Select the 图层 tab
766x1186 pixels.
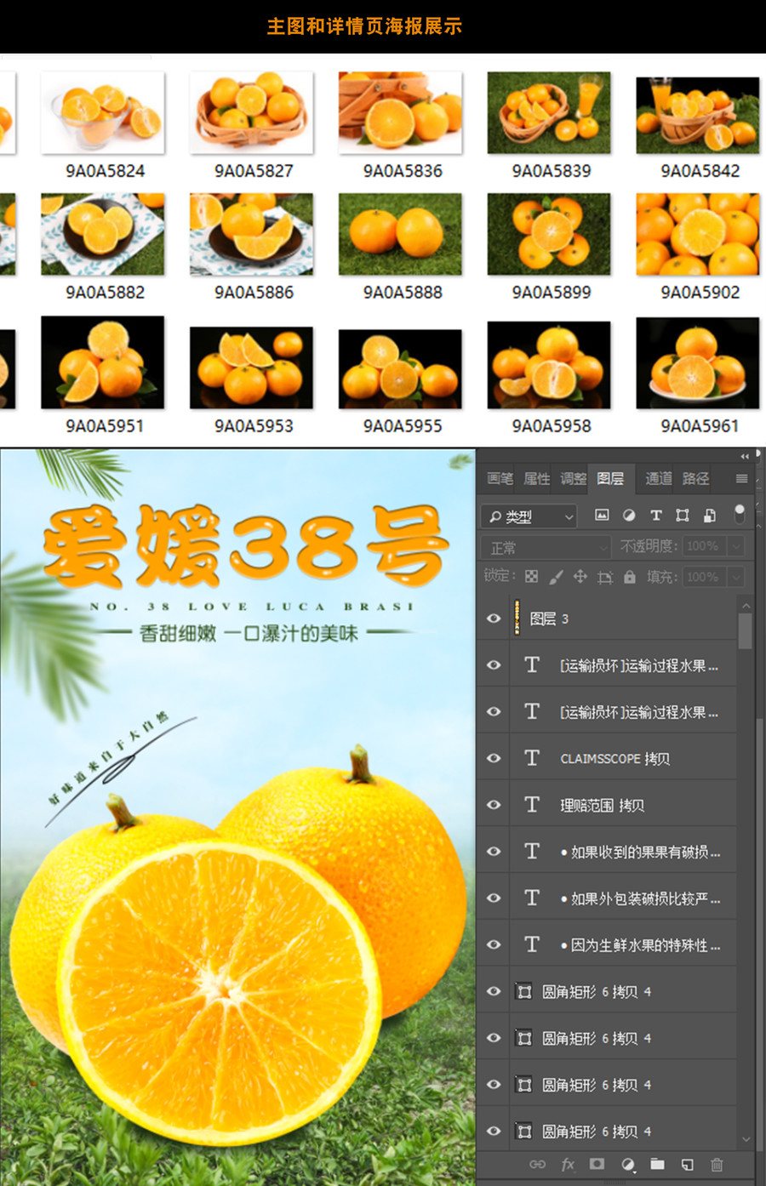610,479
